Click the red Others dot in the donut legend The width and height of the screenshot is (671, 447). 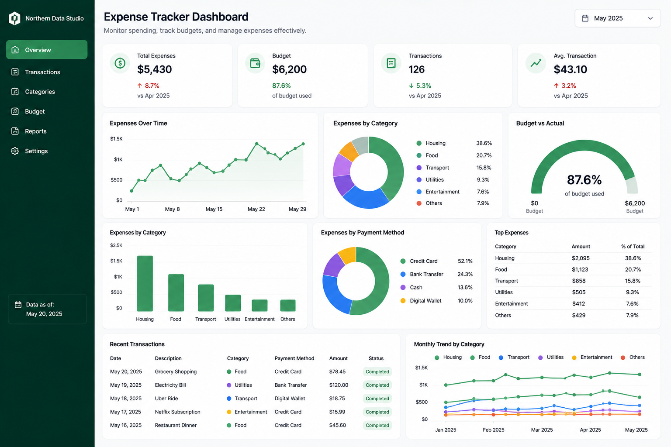(x=419, y=203)
